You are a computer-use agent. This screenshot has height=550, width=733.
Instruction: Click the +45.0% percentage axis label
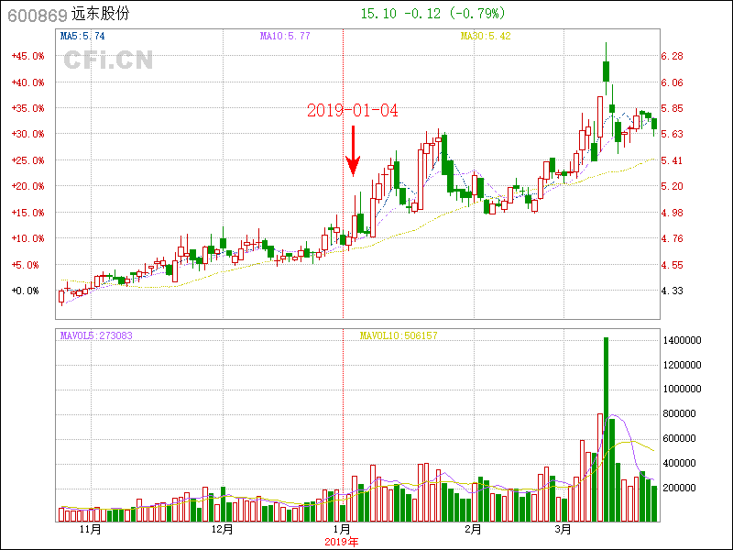(27, 56)
